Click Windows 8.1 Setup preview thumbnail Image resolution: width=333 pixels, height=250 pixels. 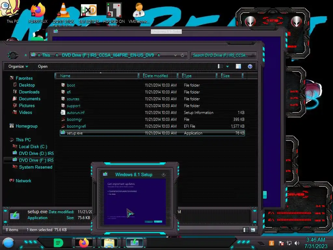[x=135, y=201]
